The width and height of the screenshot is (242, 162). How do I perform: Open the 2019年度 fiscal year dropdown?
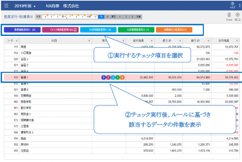(x=25, y=6)
